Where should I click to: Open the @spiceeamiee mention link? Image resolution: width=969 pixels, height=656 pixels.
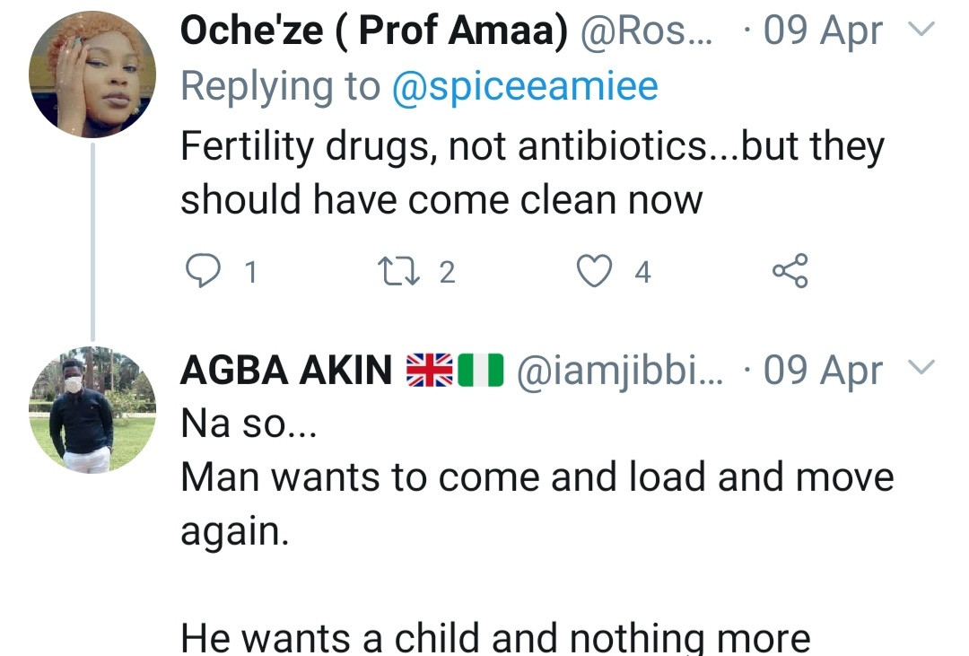click(525, 86)
